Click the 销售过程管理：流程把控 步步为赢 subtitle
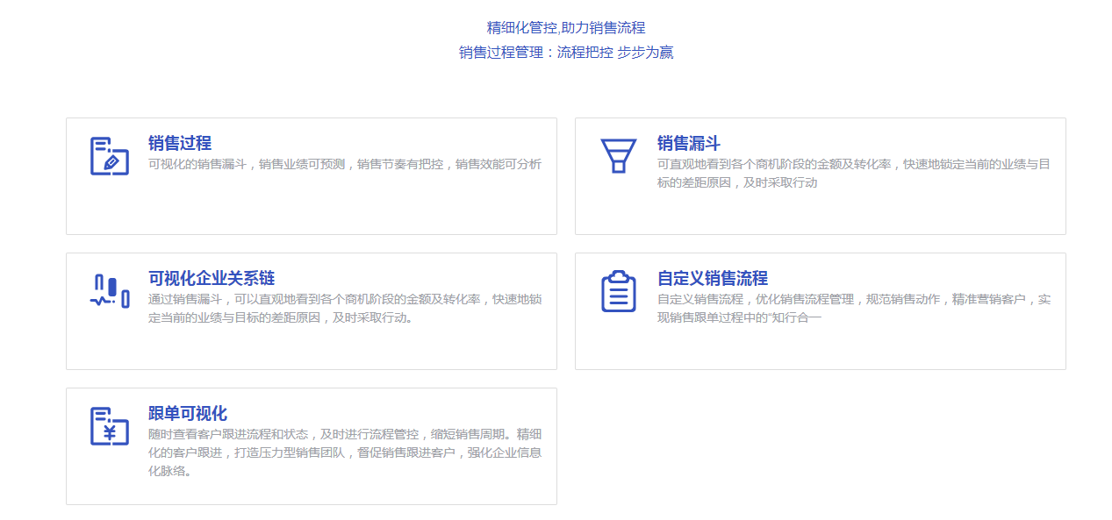 [566, 53]
